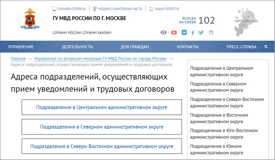
Task: Open Северном административном округе box button
Action: 102,127
